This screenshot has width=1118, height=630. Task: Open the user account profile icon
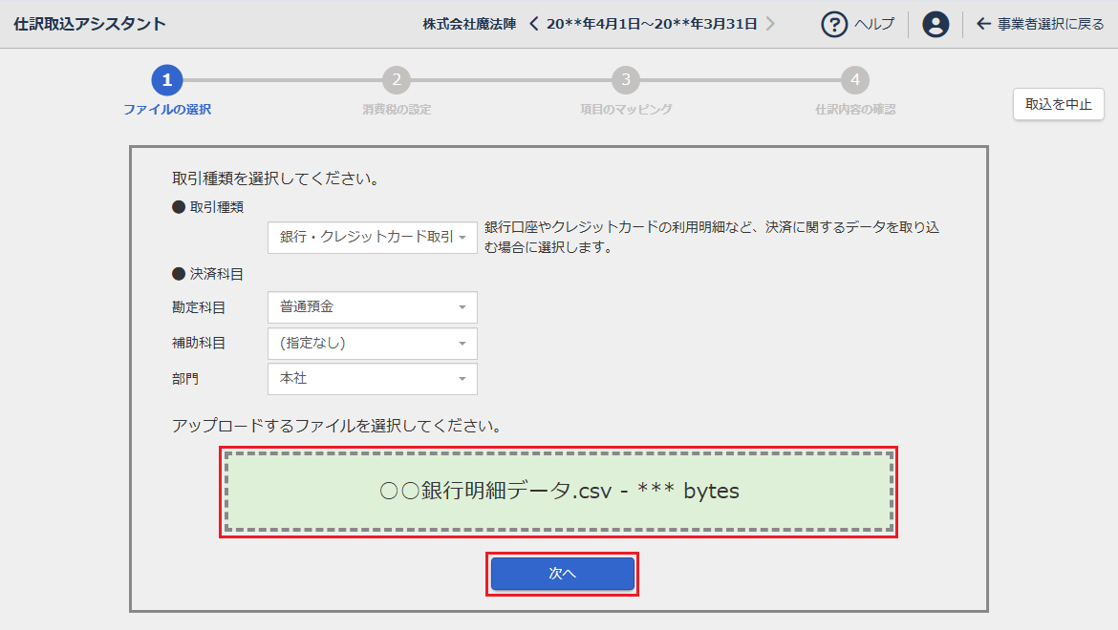point(935,24)
